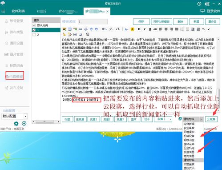Click the info circle icon in title bar

(199, 4)
